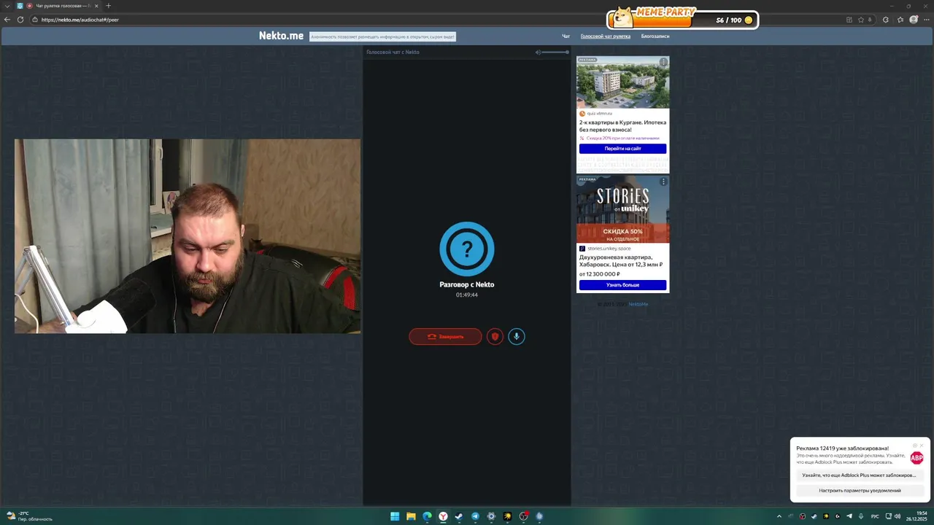Open Microsoft Edge from the taskbar
934x525 pixels.
click(x=427, y=516)
